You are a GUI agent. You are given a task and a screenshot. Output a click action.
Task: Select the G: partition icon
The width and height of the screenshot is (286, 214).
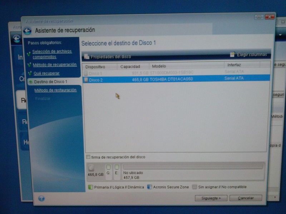108,167
